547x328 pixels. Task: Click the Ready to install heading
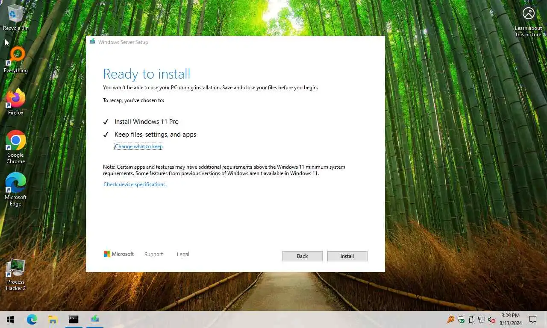pyautogui.click(x=147, y=74)
